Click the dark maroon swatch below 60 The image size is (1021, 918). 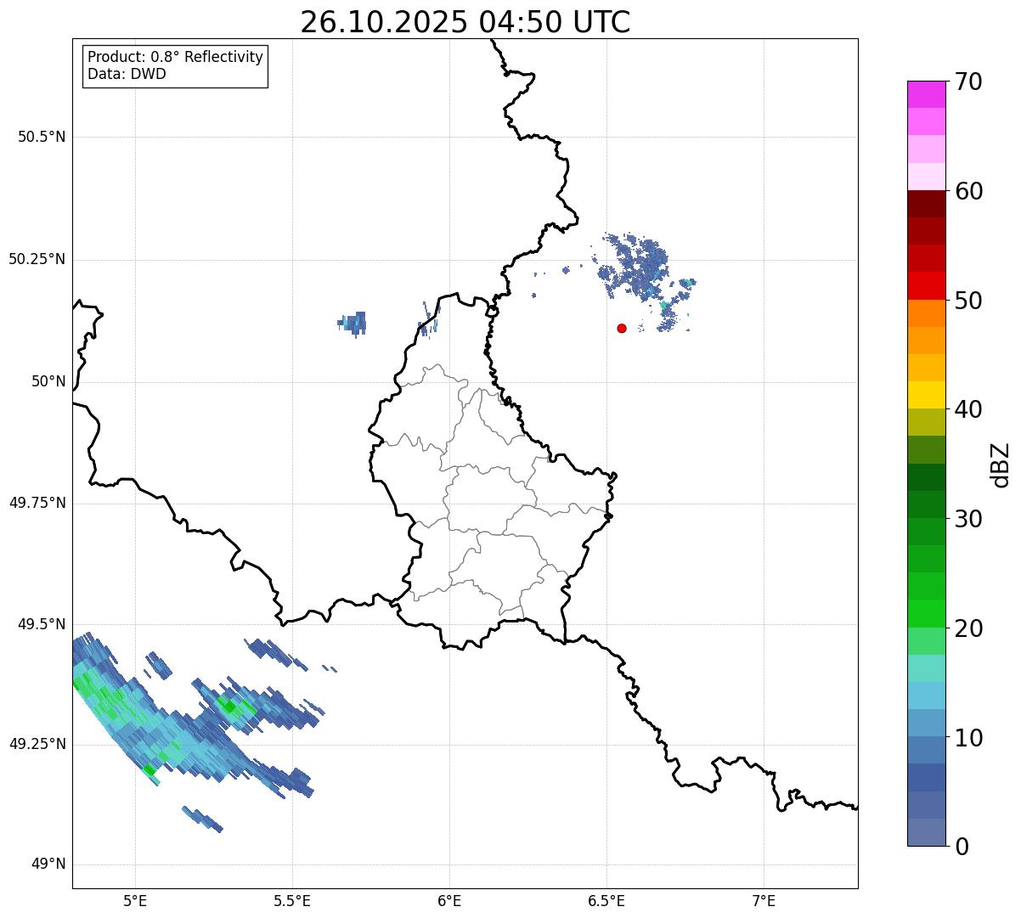926,204
